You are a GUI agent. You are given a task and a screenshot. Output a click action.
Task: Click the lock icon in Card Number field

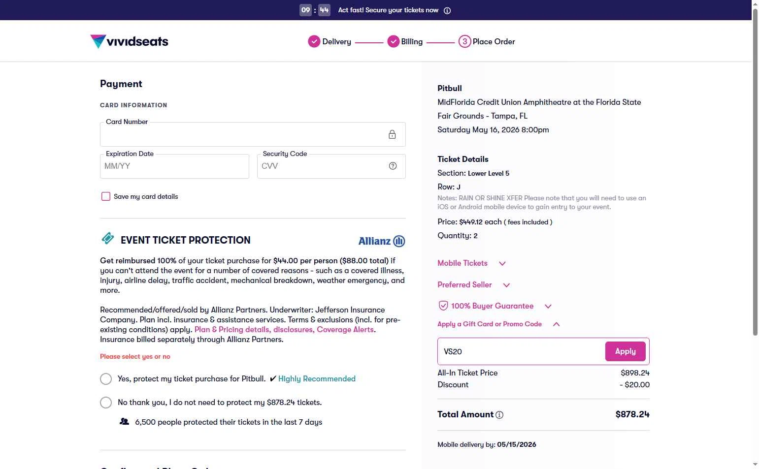[x=392, y=134]
